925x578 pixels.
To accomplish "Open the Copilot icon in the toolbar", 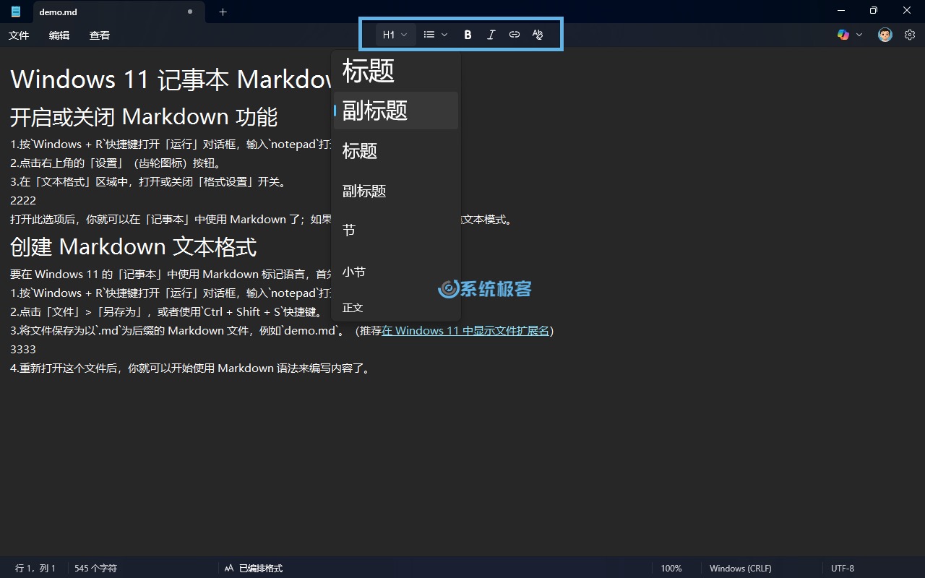I will (843, 35).
